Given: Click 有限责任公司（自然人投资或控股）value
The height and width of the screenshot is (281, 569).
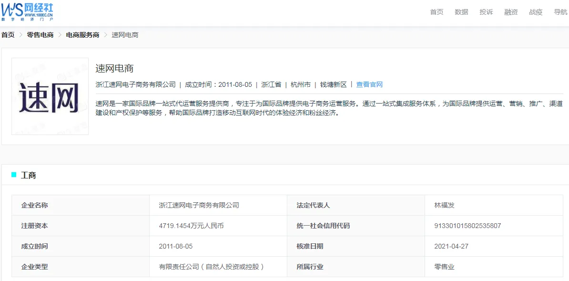Looking at the screenshot, I should pyautogui.click(x=211, y=267).
